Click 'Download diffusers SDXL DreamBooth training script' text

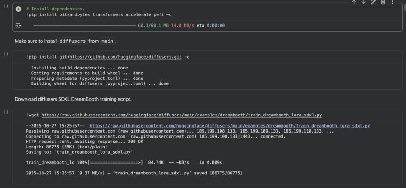click(73, 99)
